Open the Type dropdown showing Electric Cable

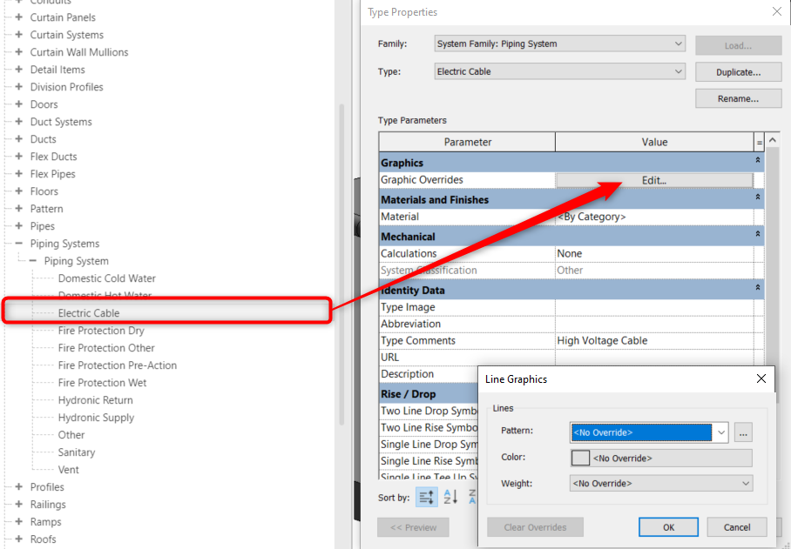coord(678,71)
